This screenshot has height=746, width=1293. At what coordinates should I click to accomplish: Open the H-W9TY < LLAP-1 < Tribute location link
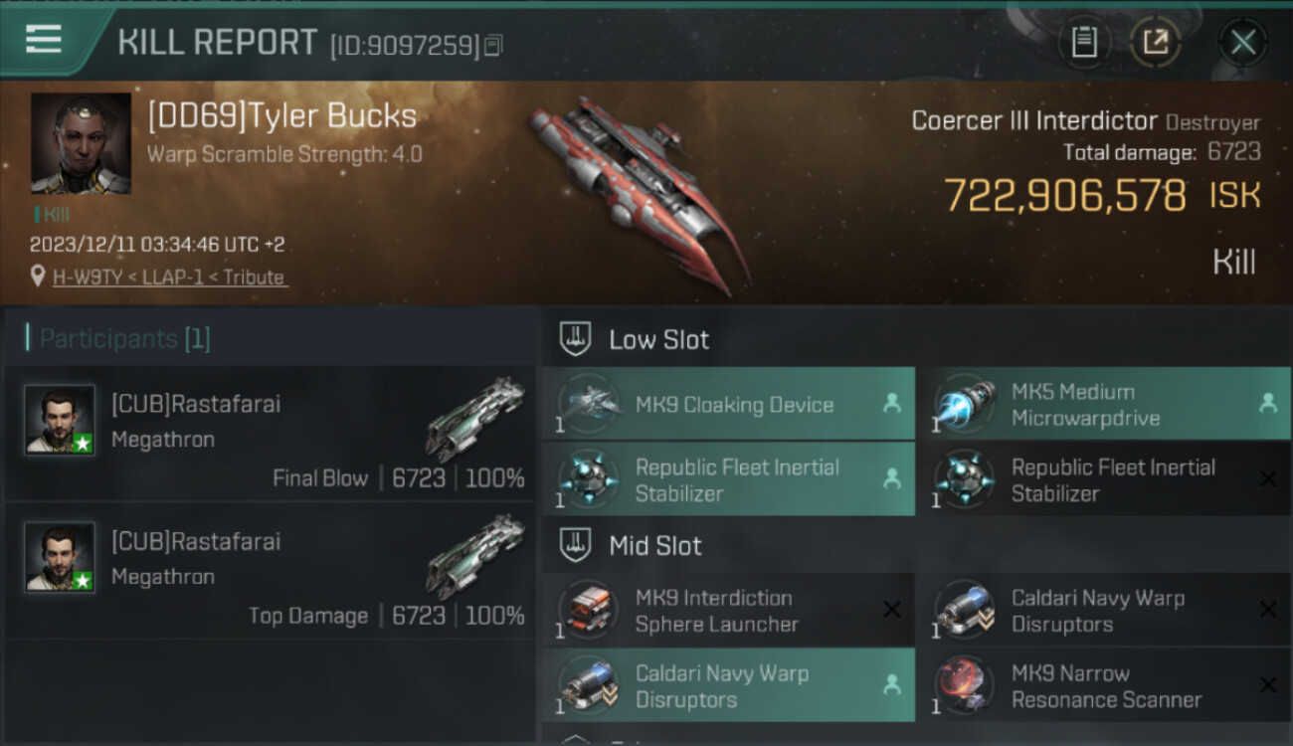tap(169, 278)
